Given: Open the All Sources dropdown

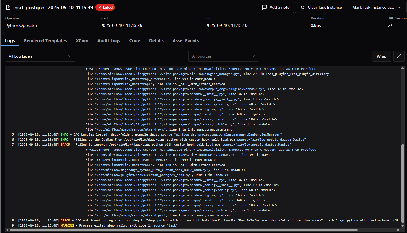Looking at the screenshot, I should pos(223,56).
